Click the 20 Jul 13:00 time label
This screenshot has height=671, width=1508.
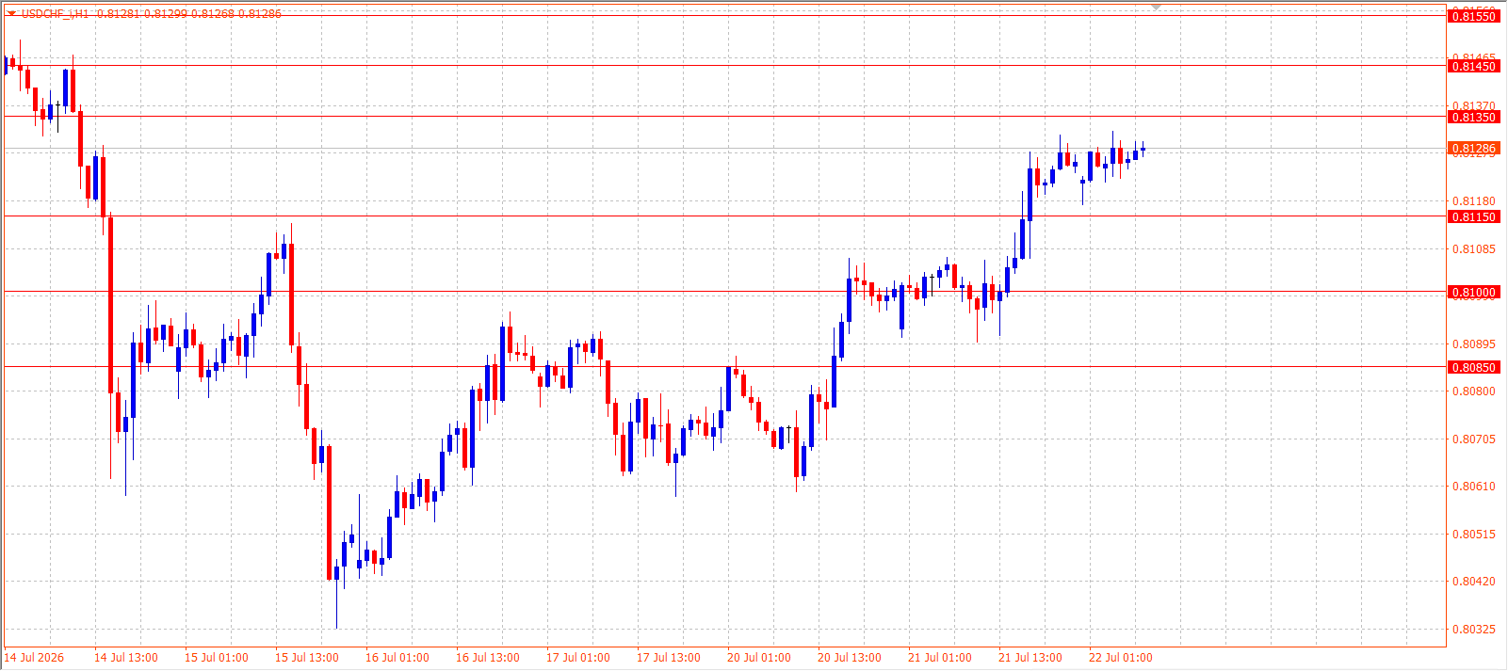pyautogui.click(x=850, y=658)
